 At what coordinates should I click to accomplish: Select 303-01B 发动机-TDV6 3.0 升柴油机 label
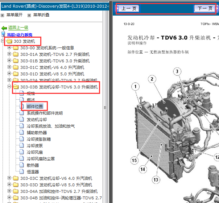pos(55,61)
